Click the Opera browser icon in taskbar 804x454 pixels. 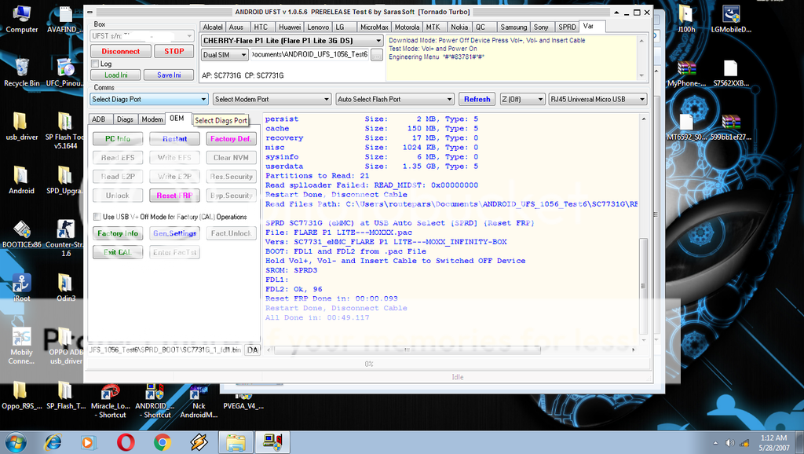pos(126,441)
